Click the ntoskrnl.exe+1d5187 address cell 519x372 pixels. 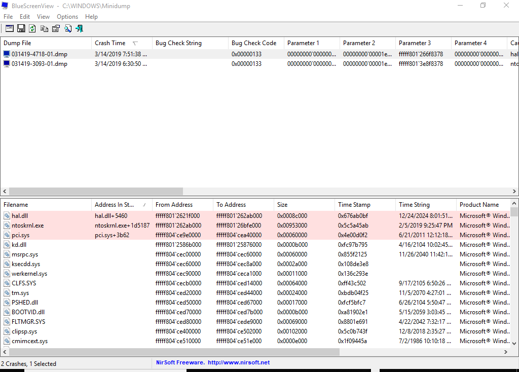click(x=122, y=226)
